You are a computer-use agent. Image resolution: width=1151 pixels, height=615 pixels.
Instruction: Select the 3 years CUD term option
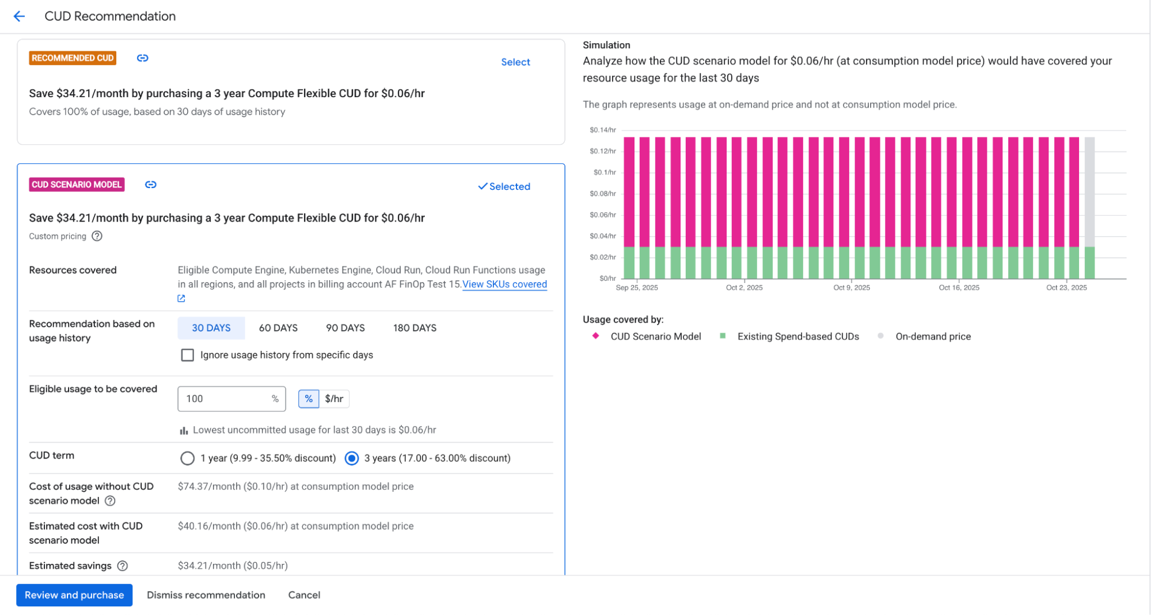pyautogui.click(x=351, y=458)
